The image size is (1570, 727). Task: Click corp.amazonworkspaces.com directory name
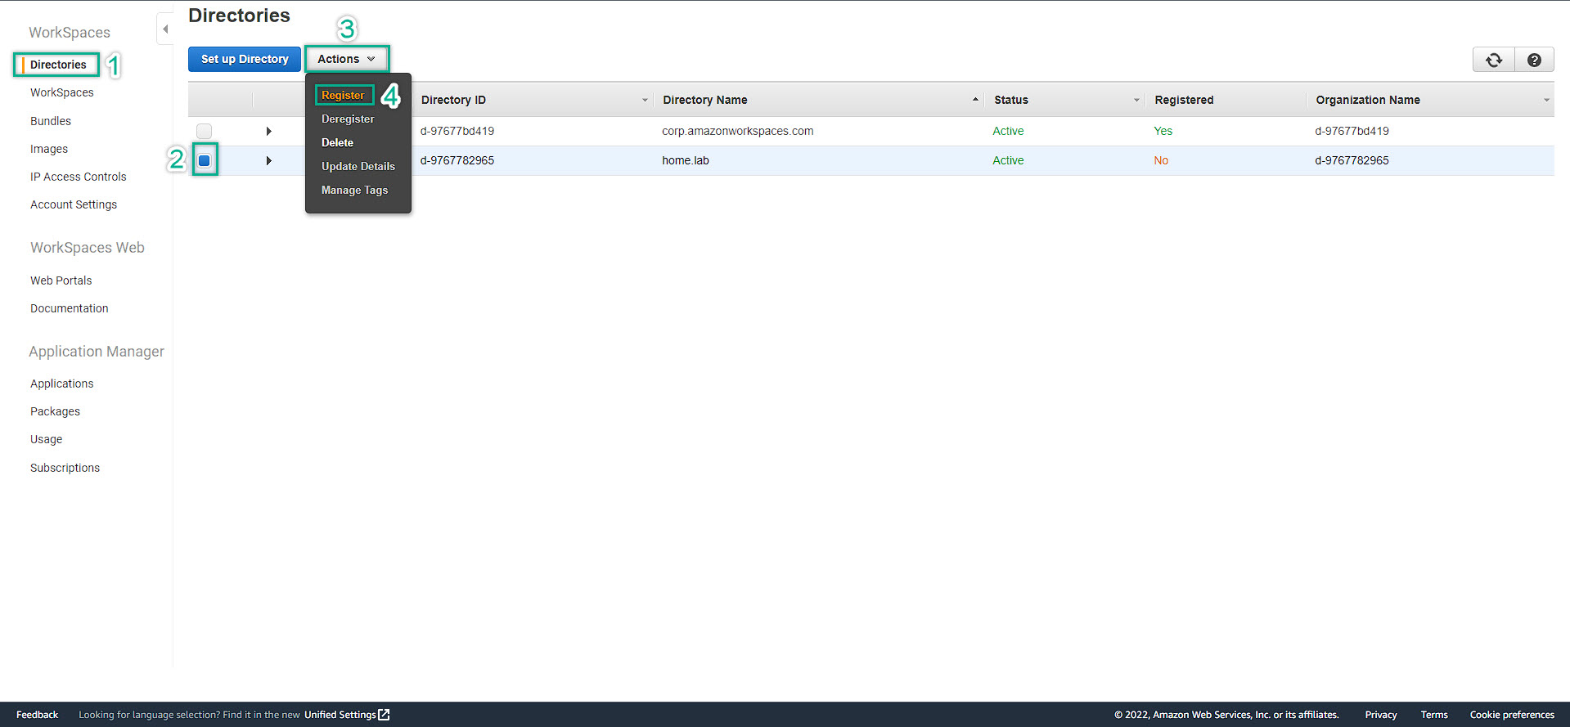pos(738,131)
